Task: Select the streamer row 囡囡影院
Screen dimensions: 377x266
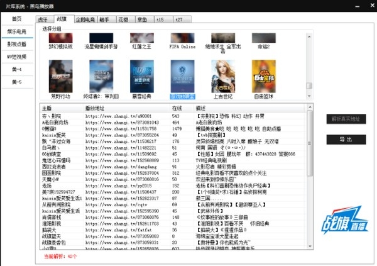Action: coord(173,173)
